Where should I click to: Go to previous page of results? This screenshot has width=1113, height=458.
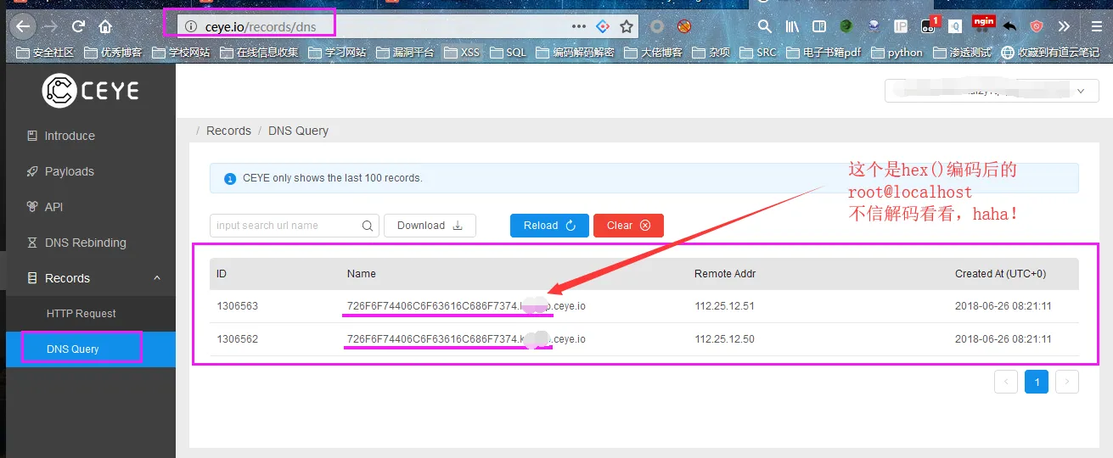click(1006, 383)
